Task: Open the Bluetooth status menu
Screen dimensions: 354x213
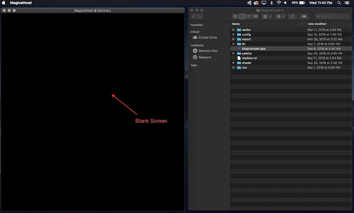Action: pos(271,3)
